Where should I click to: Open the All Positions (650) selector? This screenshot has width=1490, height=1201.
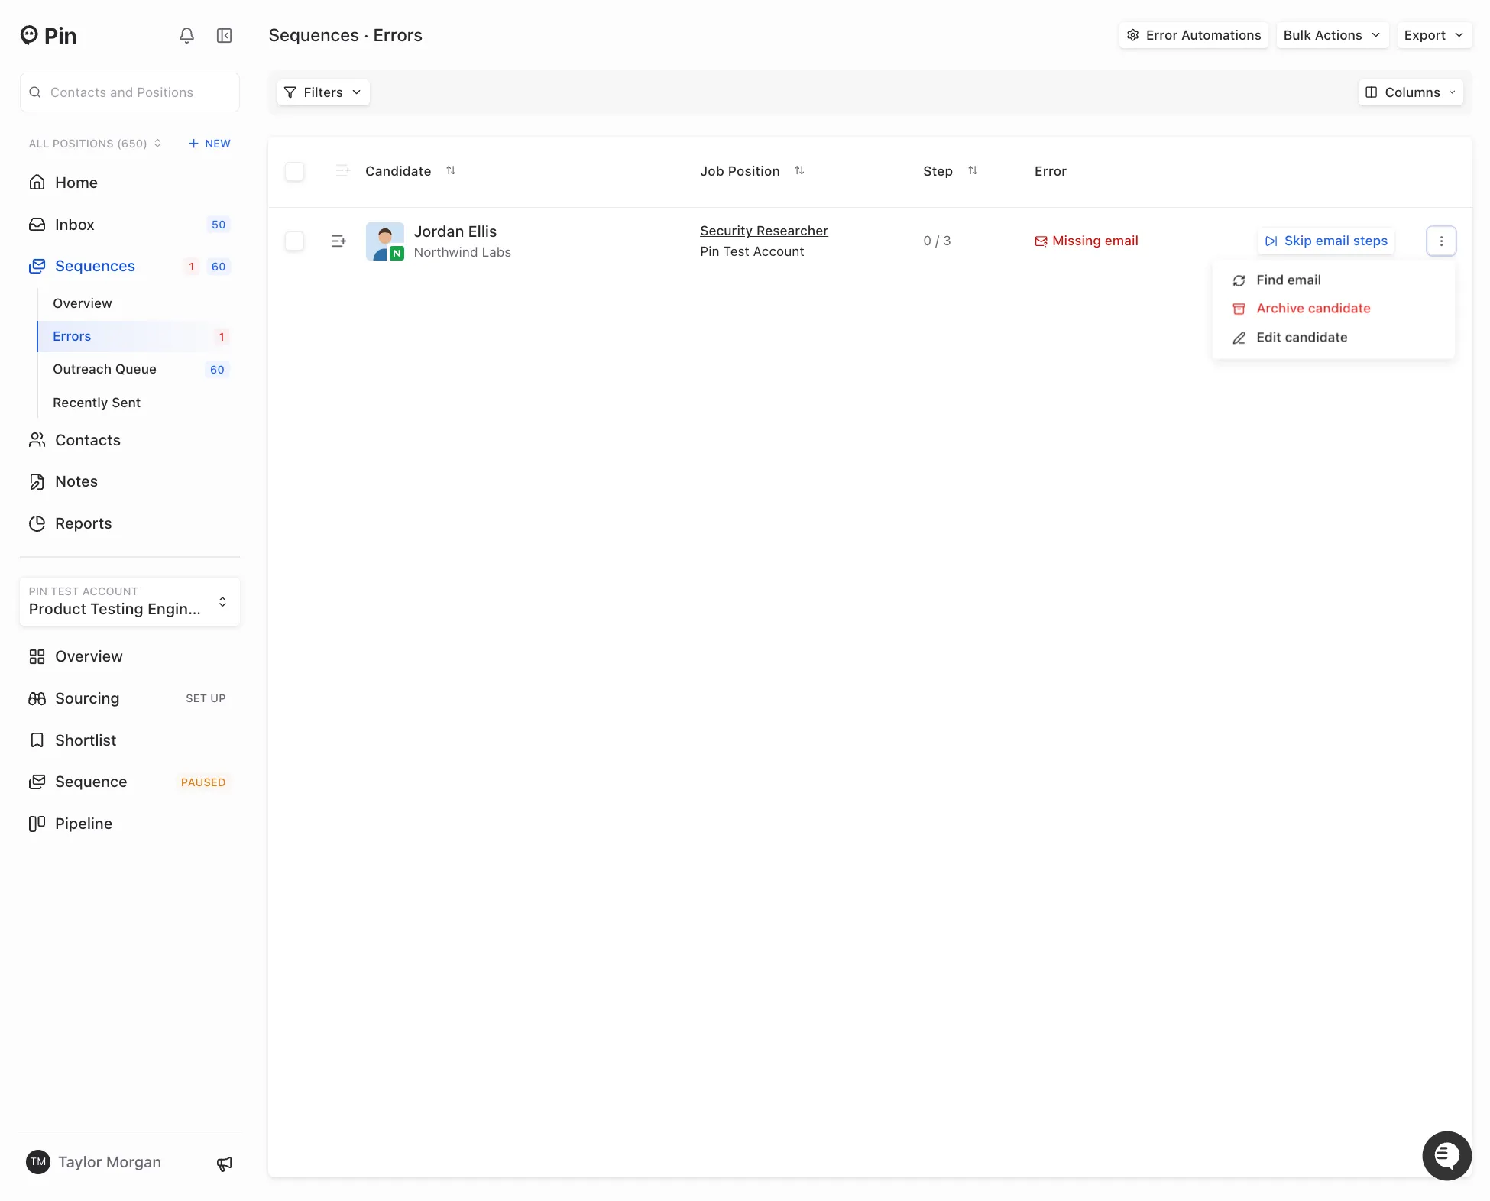click(x=95, y=144)
